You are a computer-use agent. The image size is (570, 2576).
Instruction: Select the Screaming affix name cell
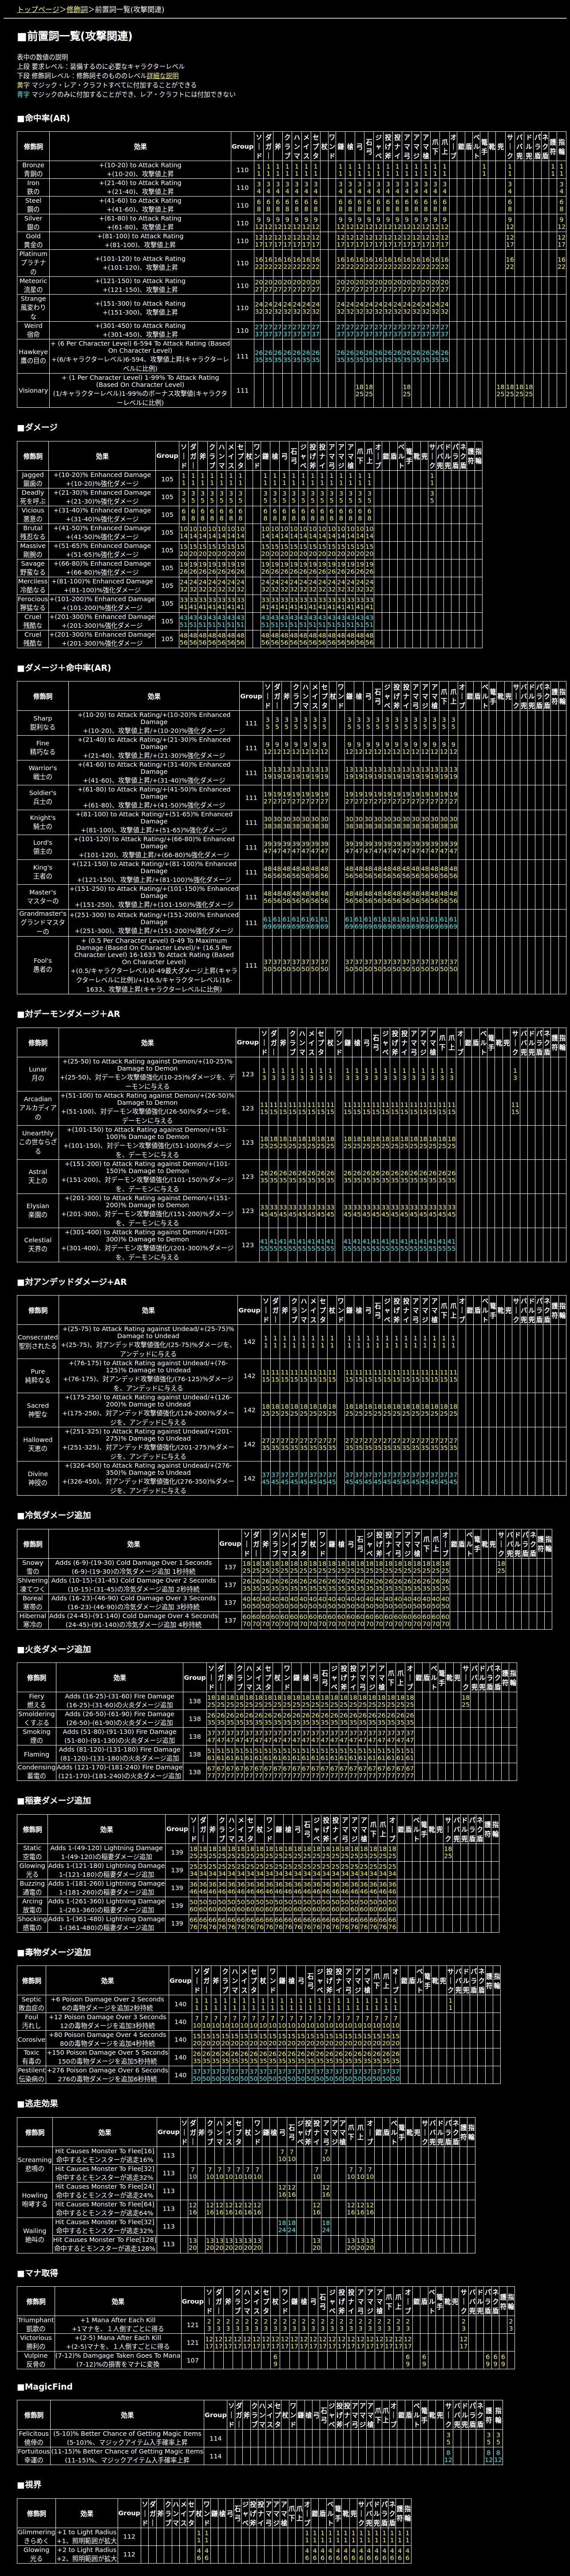coord(35,2164)
